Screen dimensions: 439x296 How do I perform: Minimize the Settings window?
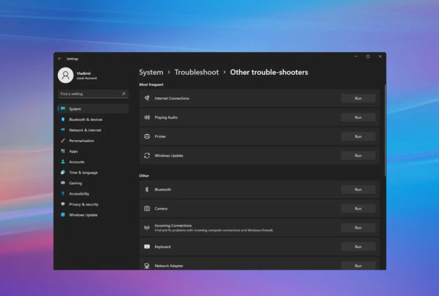[356, 56]
